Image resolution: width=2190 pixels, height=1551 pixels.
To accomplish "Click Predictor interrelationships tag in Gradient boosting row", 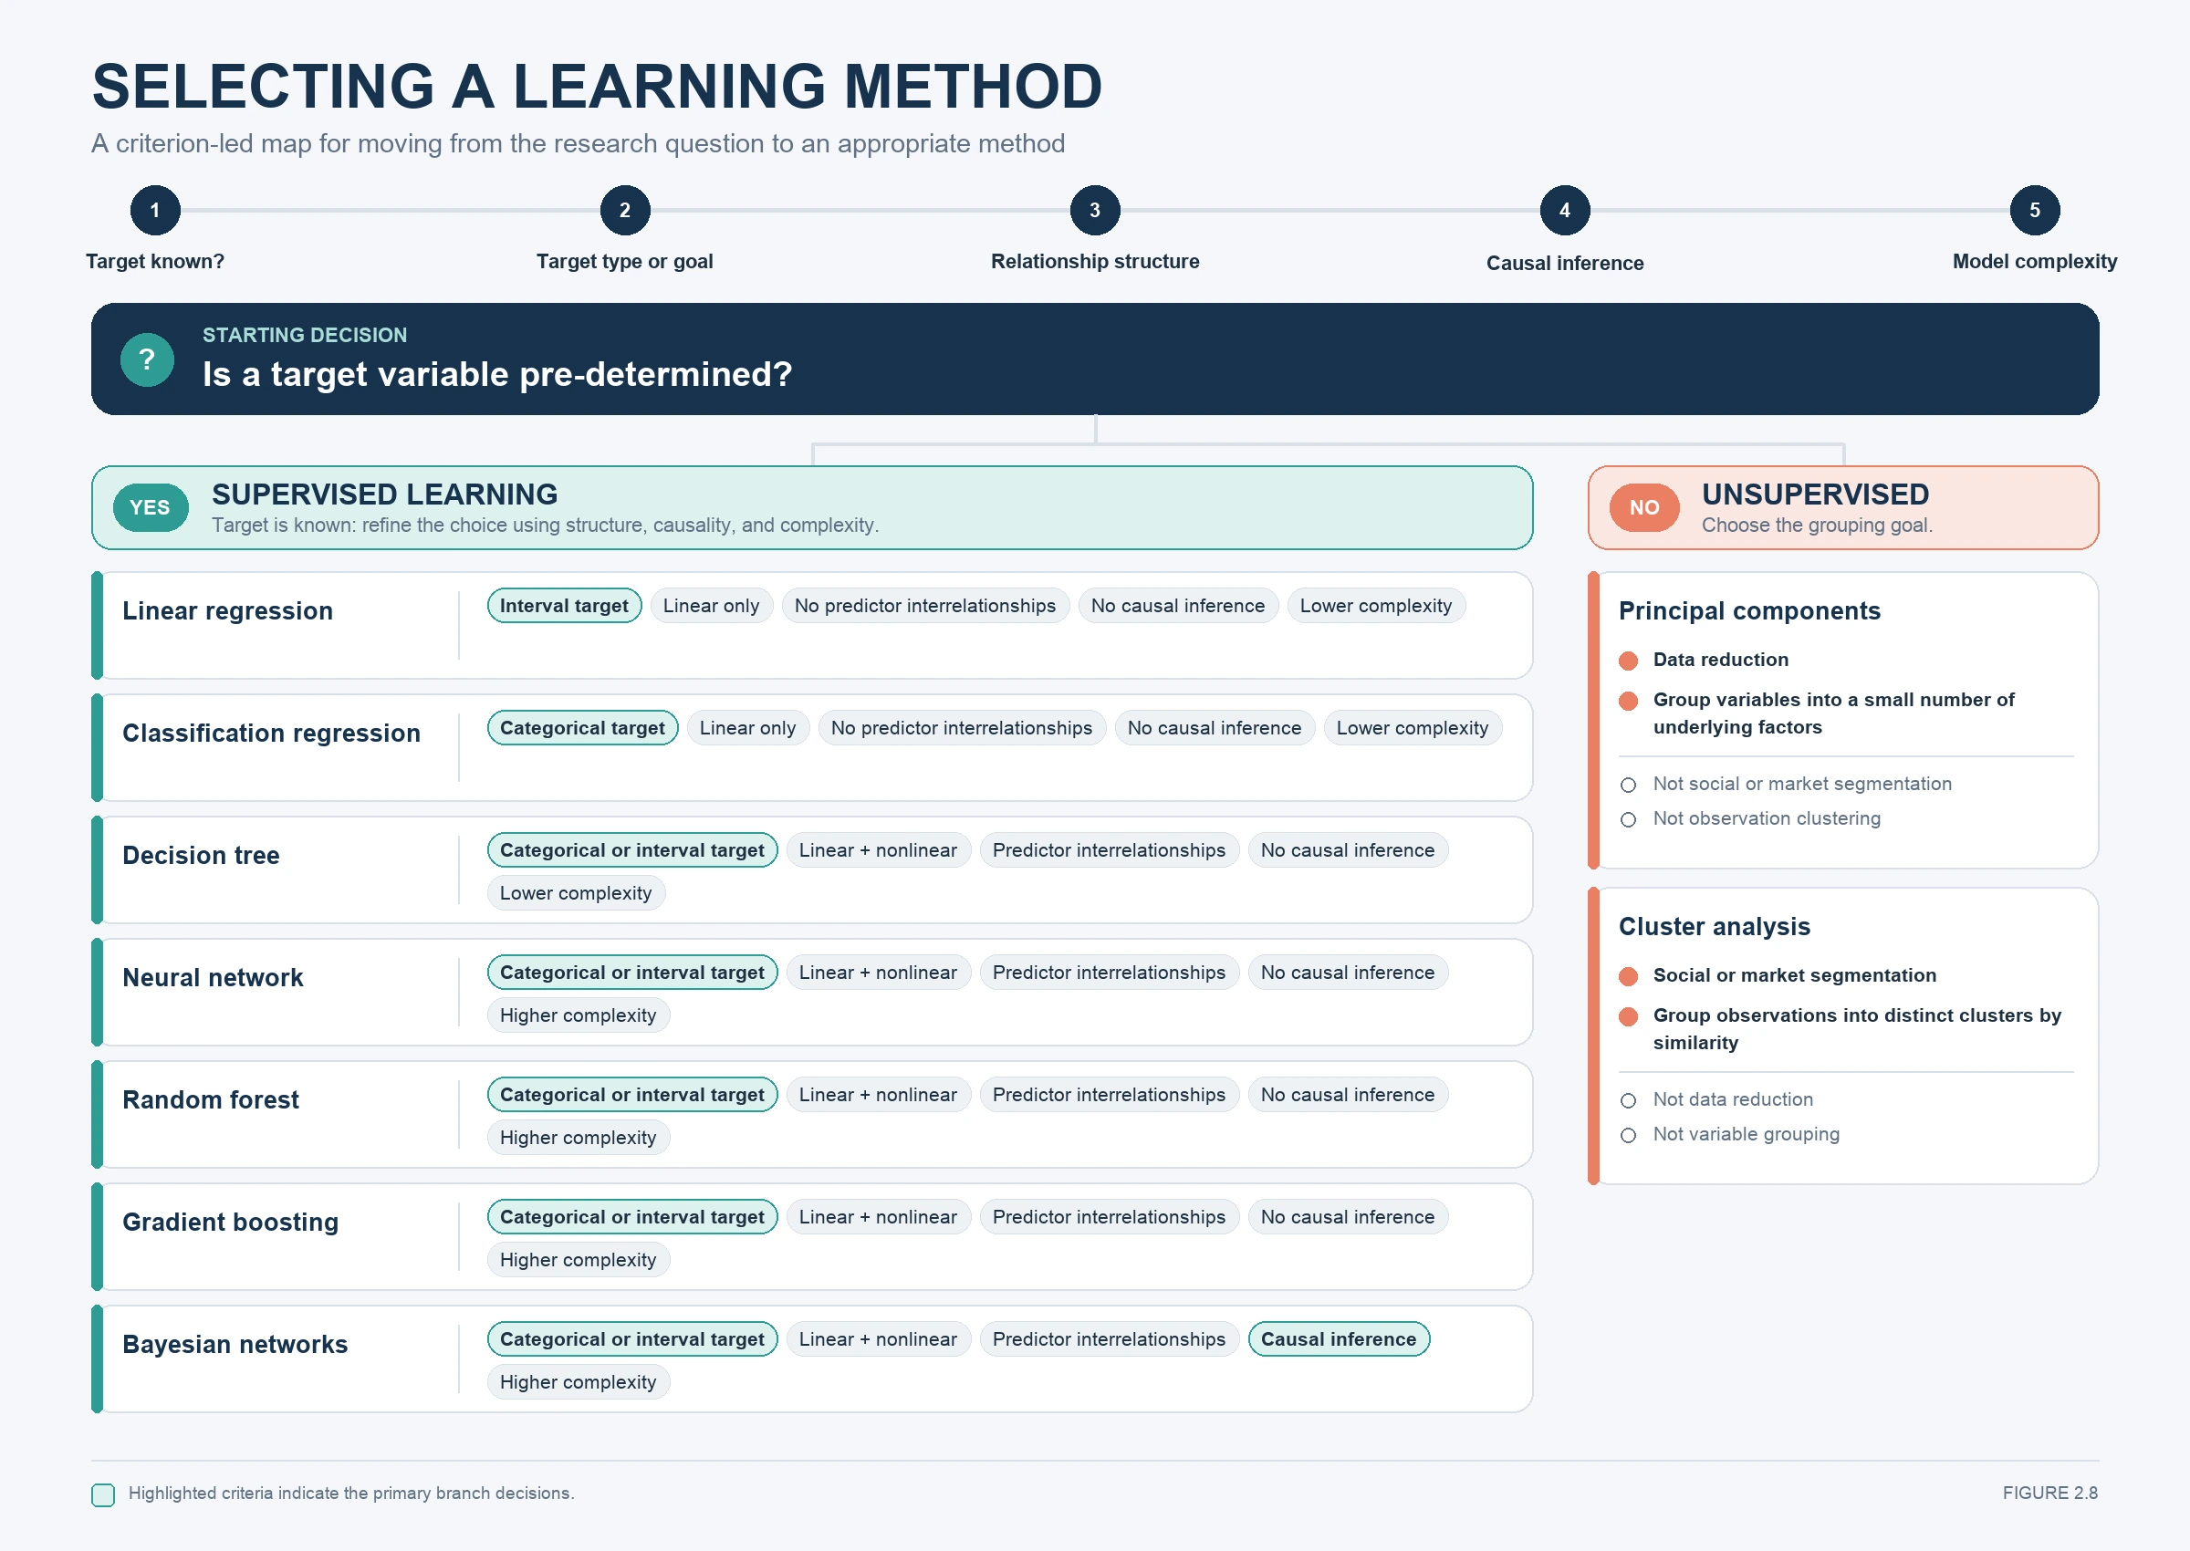I will (x=1109, y=1217).
